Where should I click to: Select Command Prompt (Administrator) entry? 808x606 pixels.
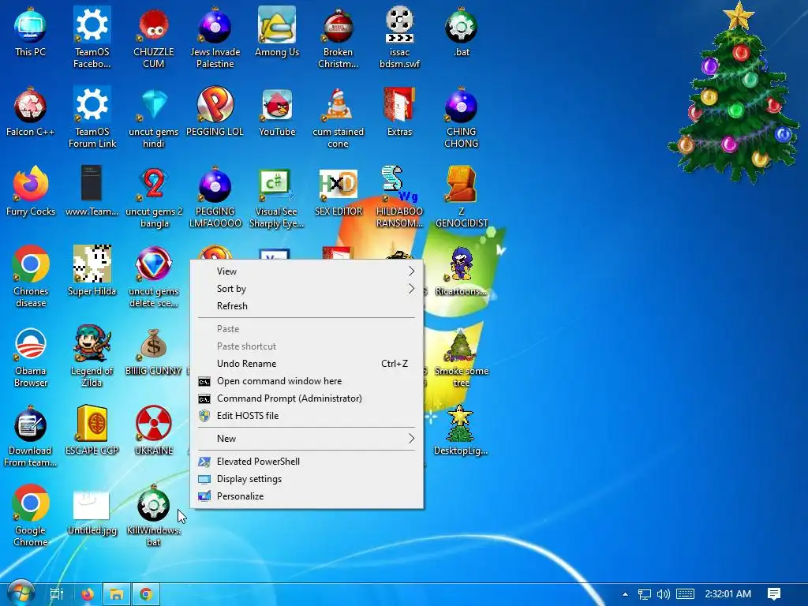click(307, 398)
